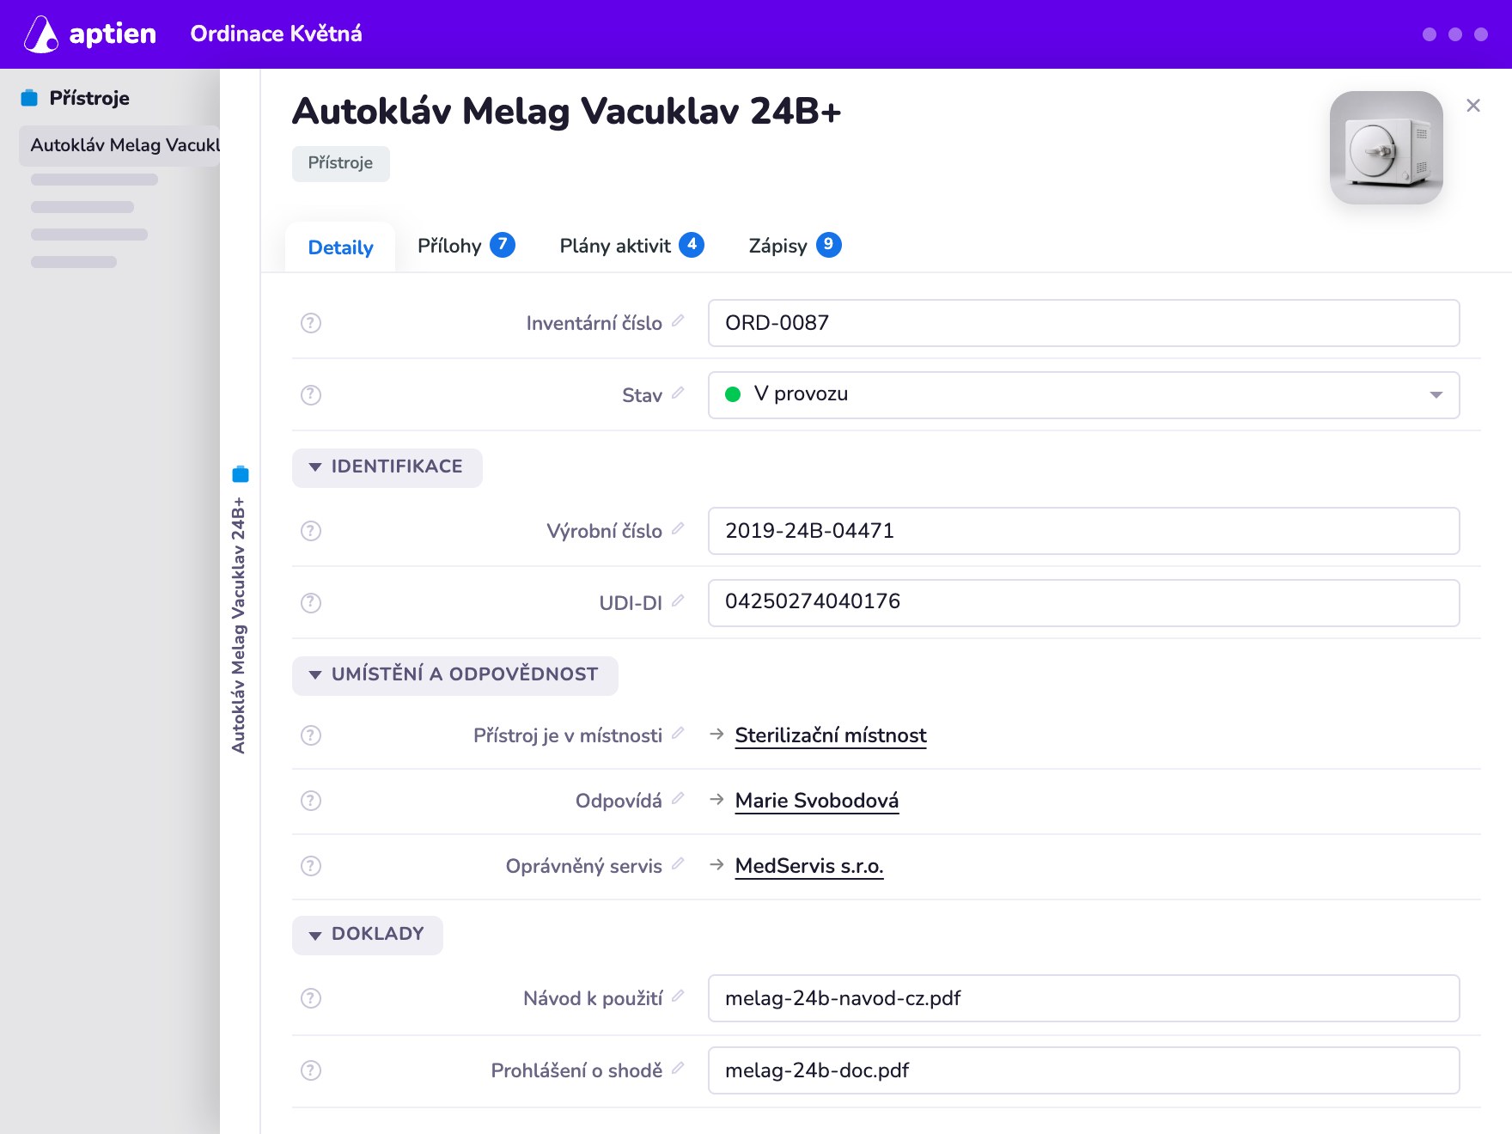Click pencil icon beside Návod k použití
This screenshot has width=1512, height=1134.
click(678, 997)
